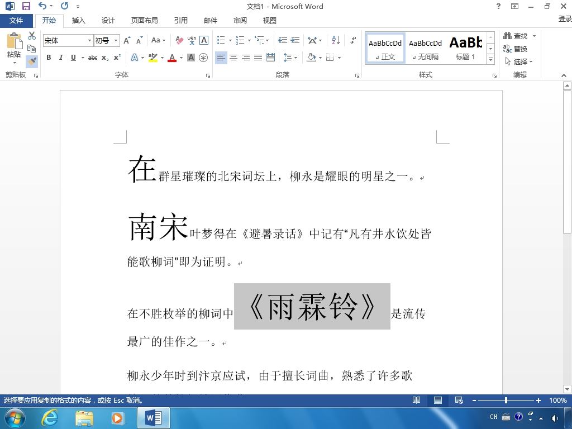572x429 pixels.
Task: Decrease paragraph indent
Action: coord(282,40)
